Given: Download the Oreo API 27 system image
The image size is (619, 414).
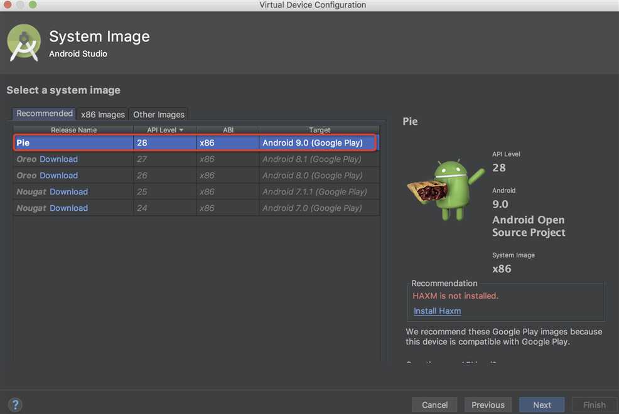Looking at the screenshot, I should [58, 159].
